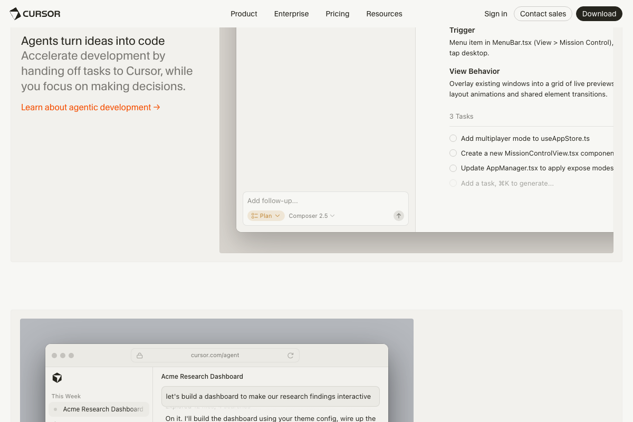Click the Add follow-up input field
Screen dimensions: 633x422
point(325,201)
